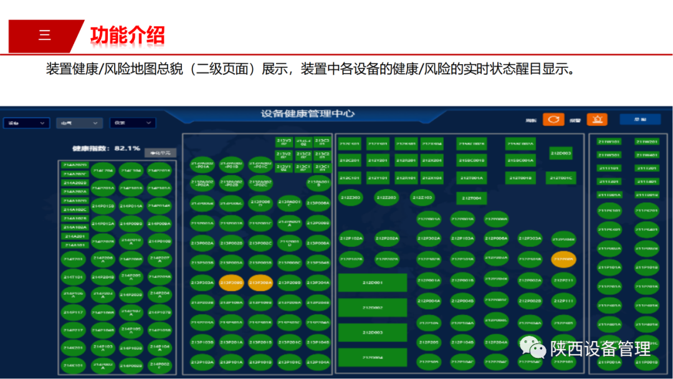Select rectangular node 212C201

click(350, 161)
